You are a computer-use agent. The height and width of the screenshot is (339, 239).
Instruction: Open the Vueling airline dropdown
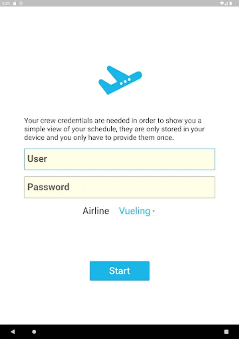coord(135,211)
